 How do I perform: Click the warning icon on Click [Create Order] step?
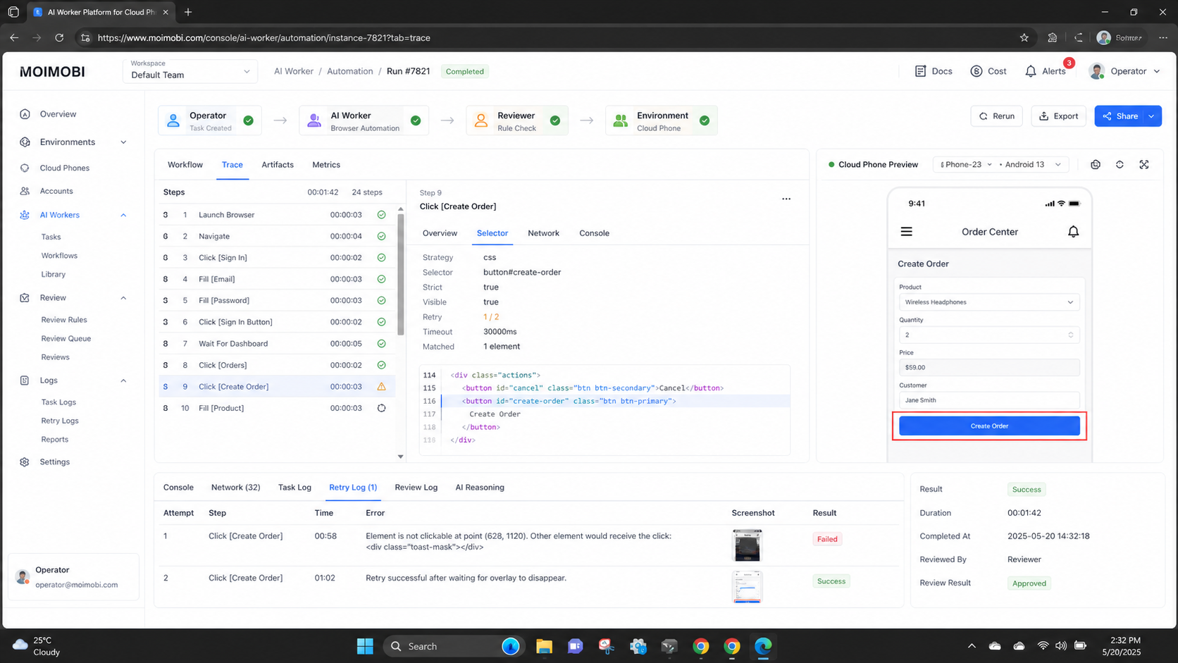click(381, 387)
